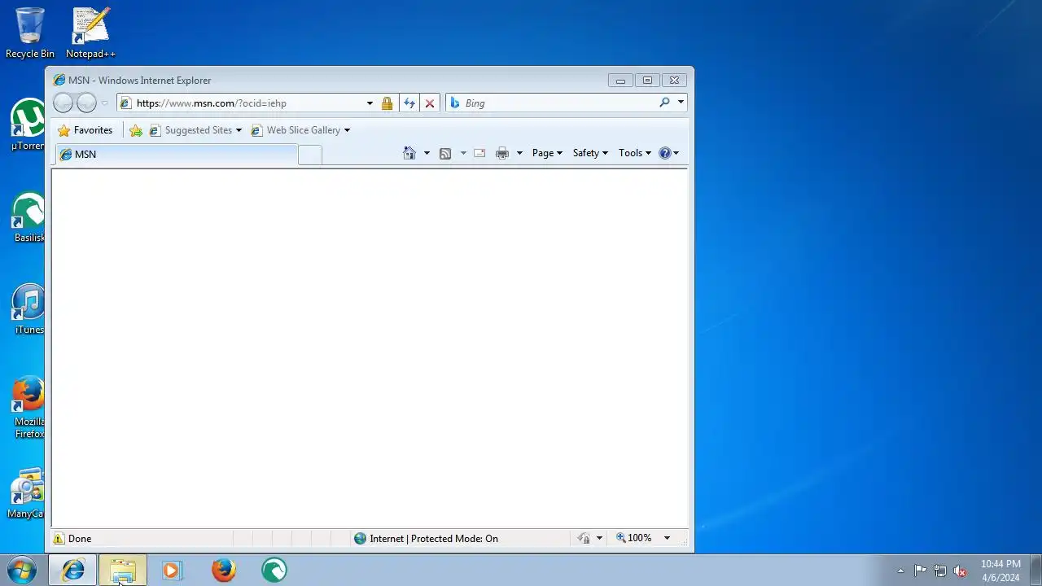Show hidden system tray icons
Viewport: 1042px width, 586px height.
(x=900, y=571)
